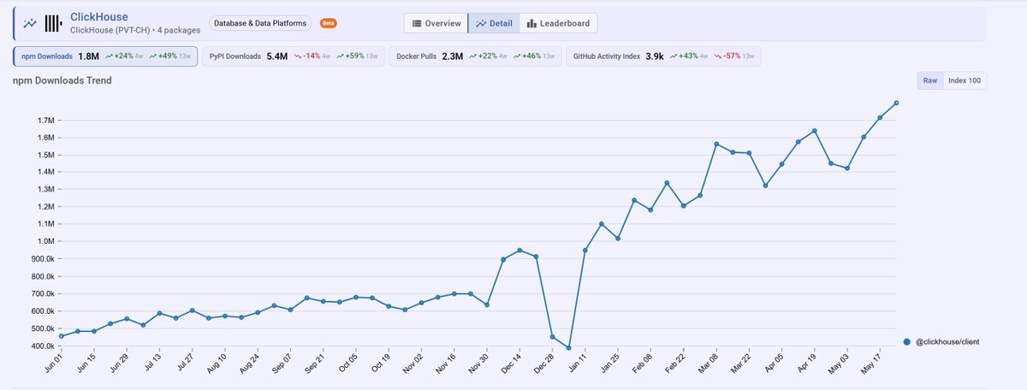Viewport: 1027px width, 390px height.
Task: Switch to the Overview tab
Action: point(436,23)
